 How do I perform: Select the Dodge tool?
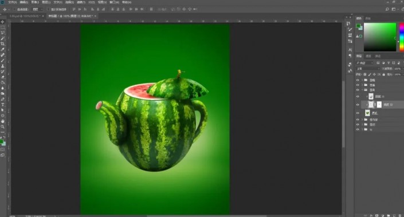2,94
